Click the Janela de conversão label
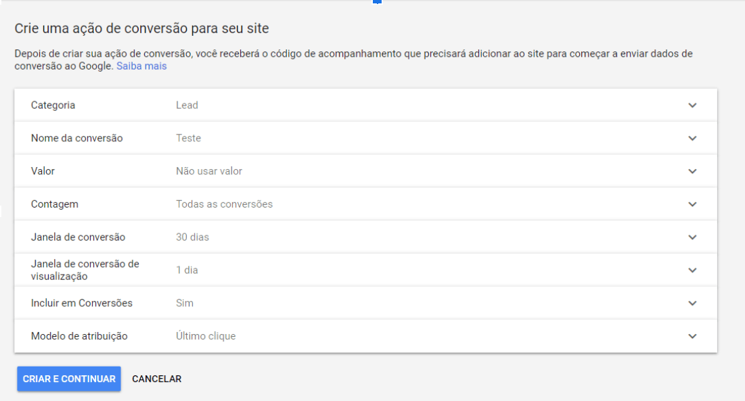Viewport: 745px width, 401px height. pos(78,237)
